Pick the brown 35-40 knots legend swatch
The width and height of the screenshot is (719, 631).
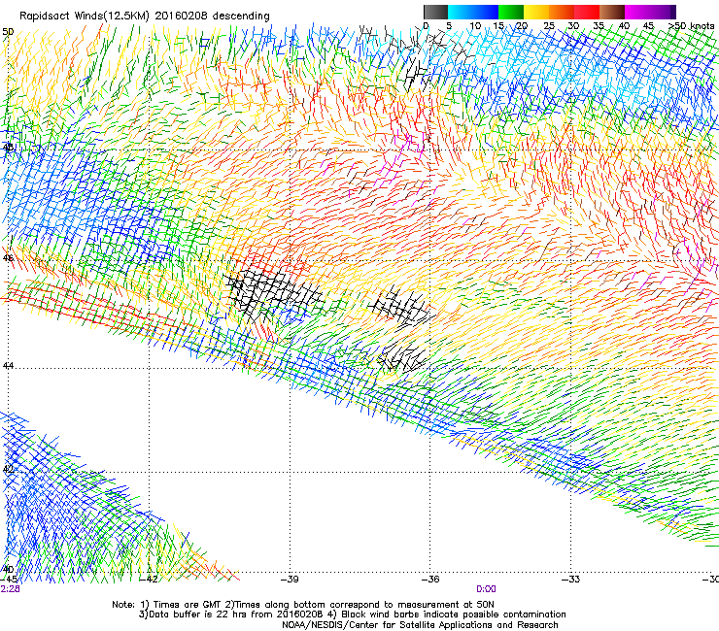tap(612, 12)
